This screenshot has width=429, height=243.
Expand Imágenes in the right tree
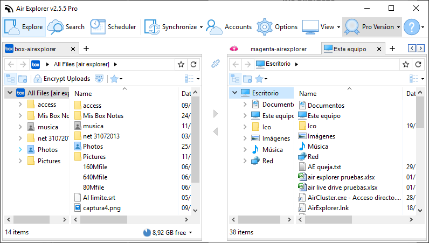245,138
